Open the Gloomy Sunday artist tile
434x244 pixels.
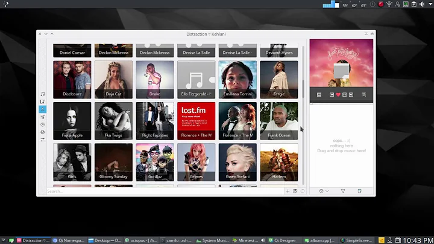113,162
